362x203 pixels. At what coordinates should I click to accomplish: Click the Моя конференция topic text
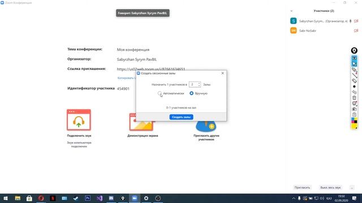[133, 50]
